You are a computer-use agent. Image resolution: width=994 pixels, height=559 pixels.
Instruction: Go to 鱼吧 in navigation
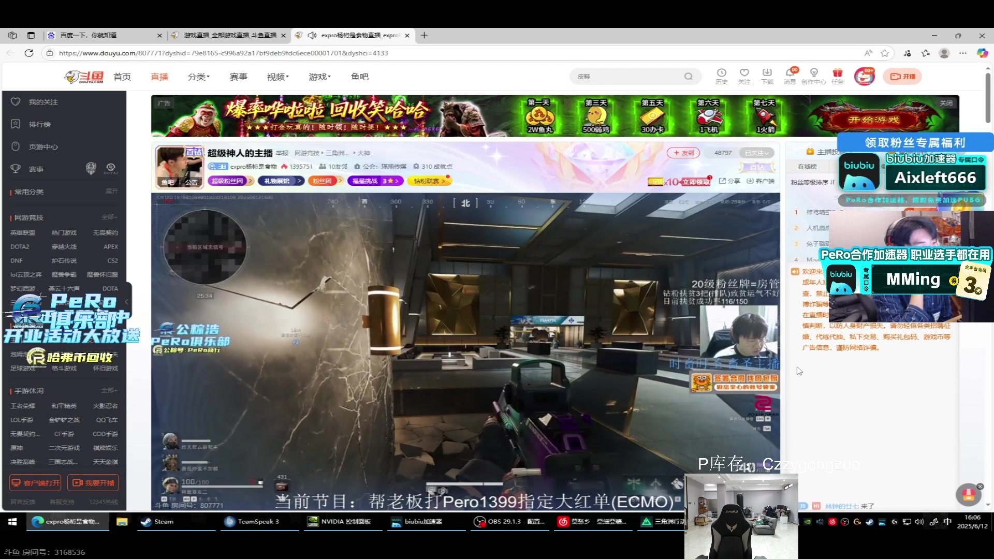click(x=360, y=77)
